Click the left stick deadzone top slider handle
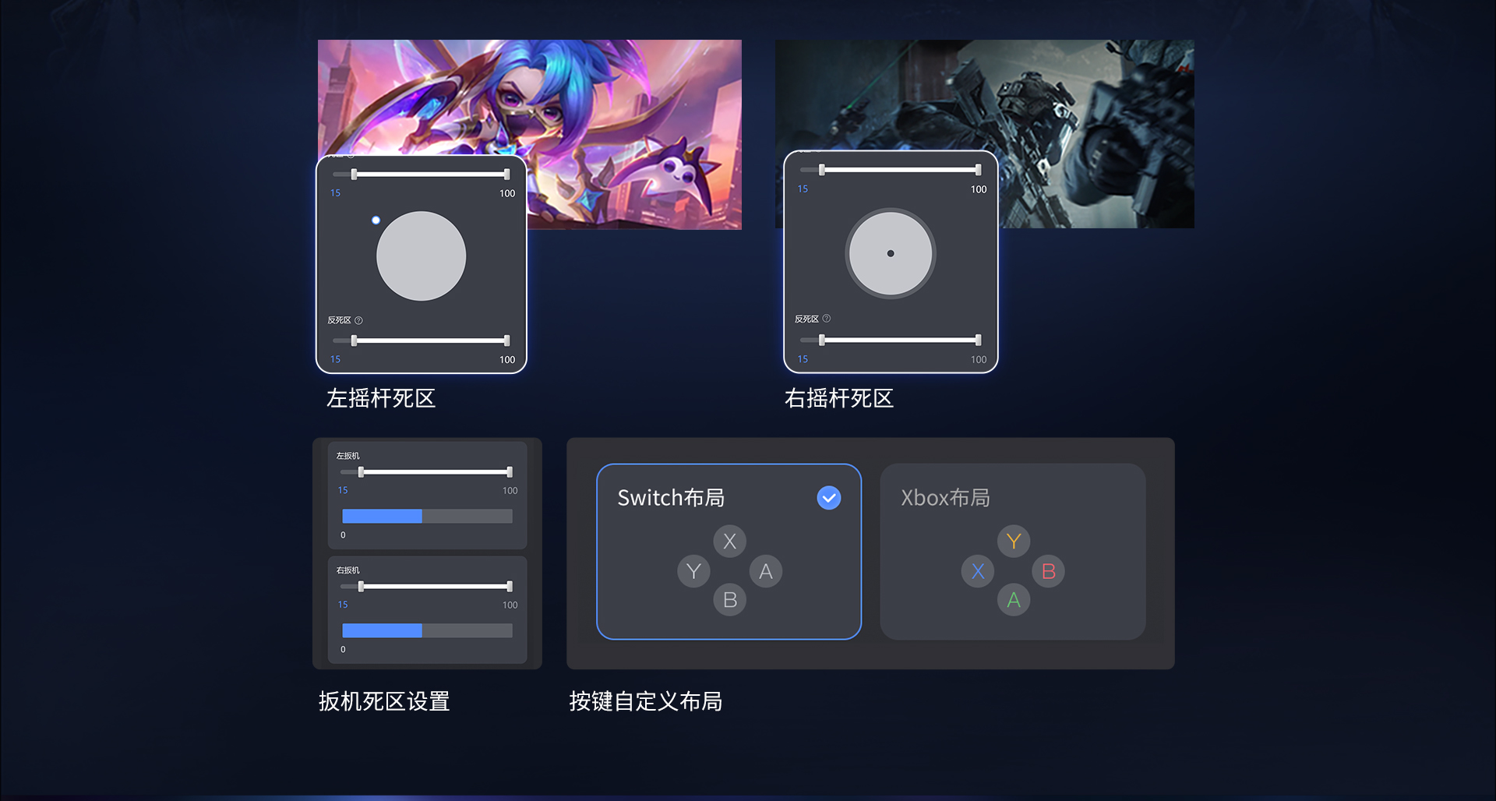The height and width of the screenshot is (801, 1496). tap(354, 174)
